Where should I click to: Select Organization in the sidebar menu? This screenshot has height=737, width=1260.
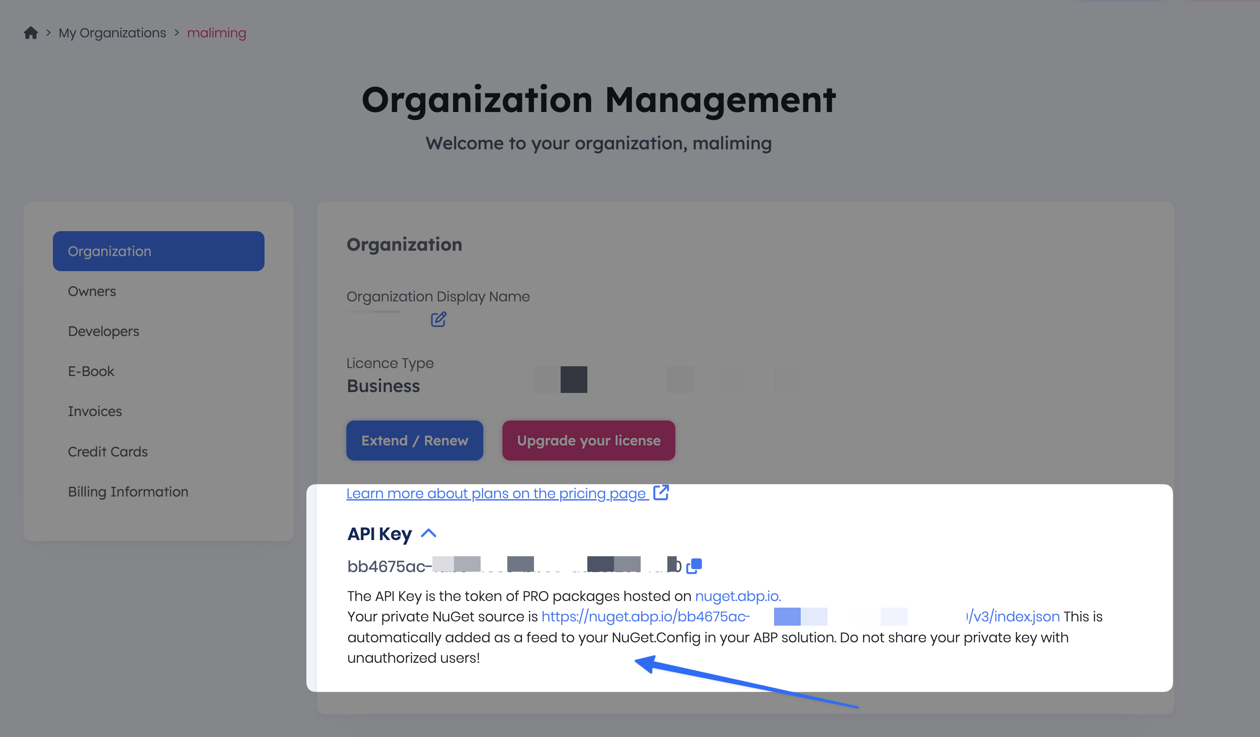coord(158,251)
